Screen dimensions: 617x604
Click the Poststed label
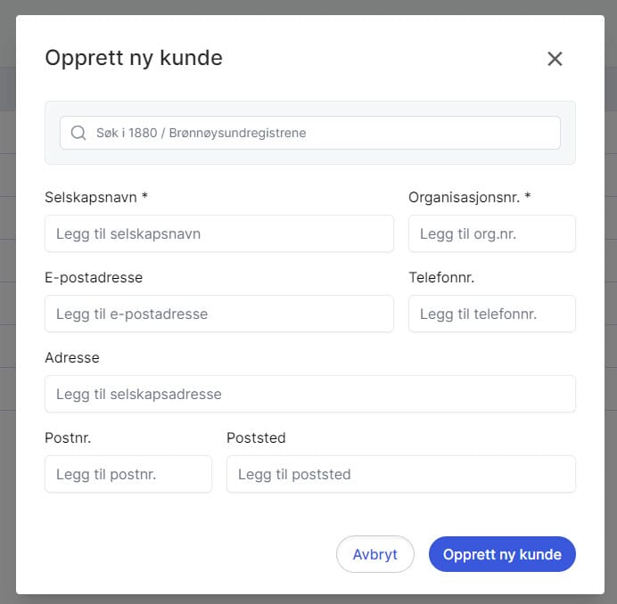[256, 437]
